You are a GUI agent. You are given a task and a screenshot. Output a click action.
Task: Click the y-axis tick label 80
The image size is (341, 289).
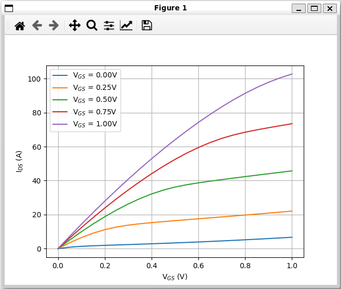click(x=36, y=113)
